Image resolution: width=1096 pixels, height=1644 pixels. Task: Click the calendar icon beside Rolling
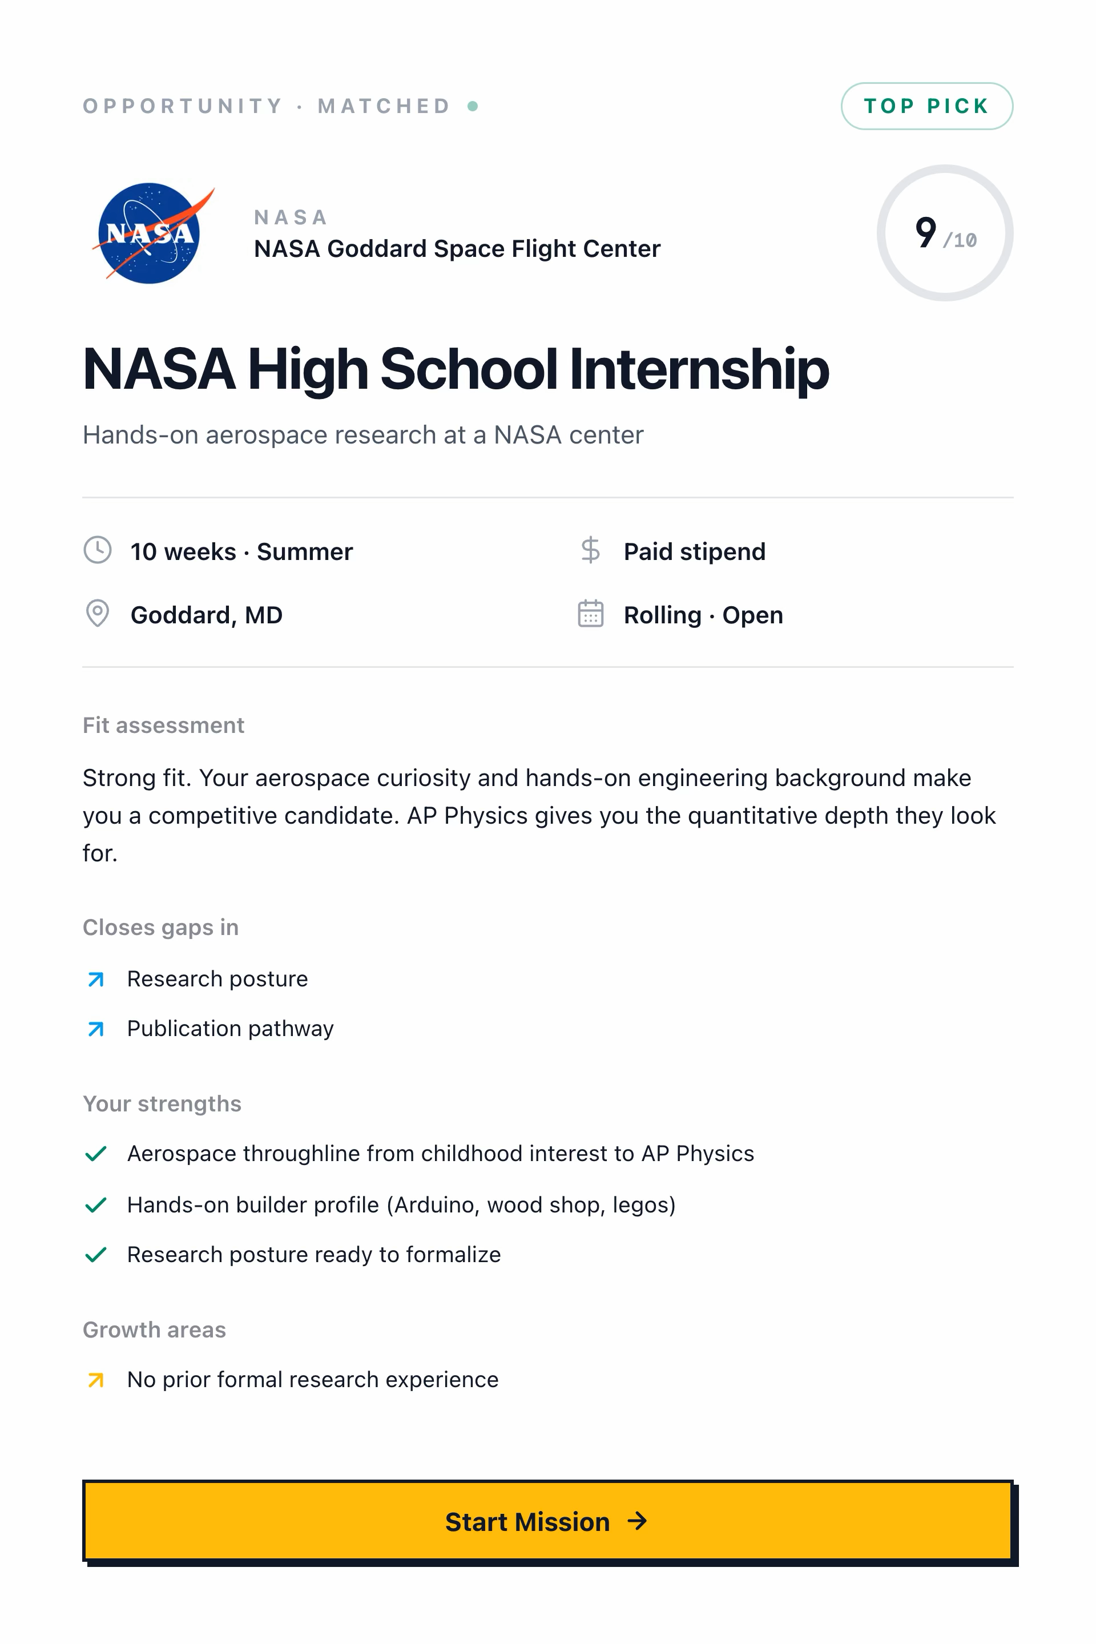coord(591,614)
